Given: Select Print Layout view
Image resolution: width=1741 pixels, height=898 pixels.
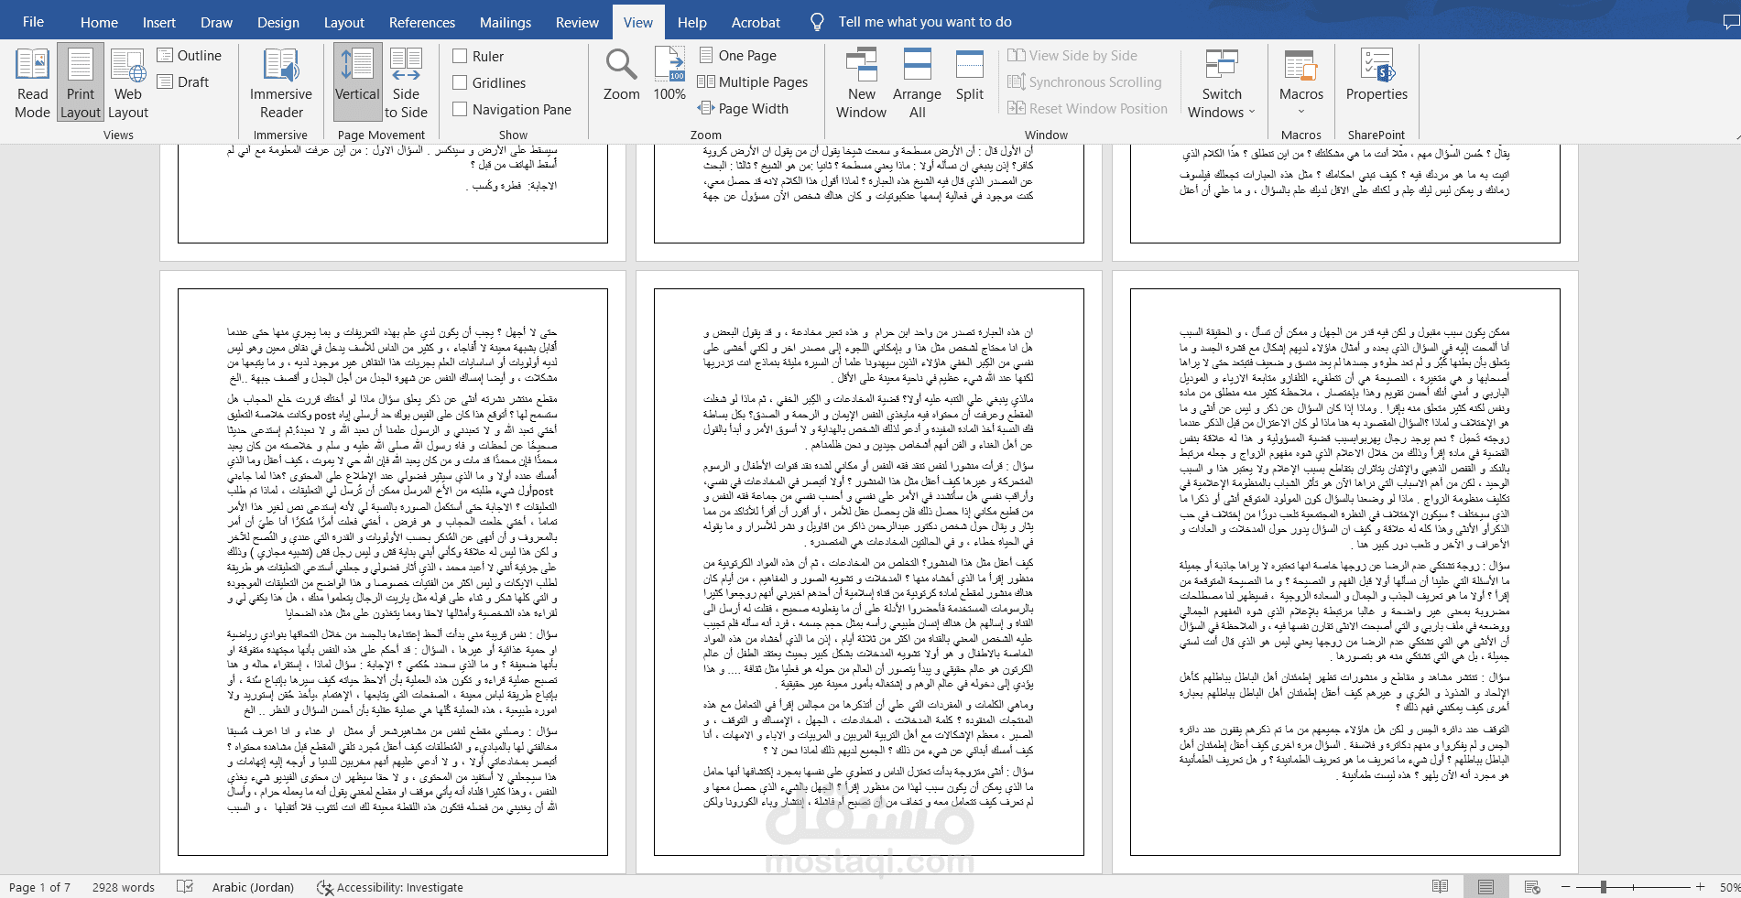Looking at the screenshot, I should (x=81, y=83).
